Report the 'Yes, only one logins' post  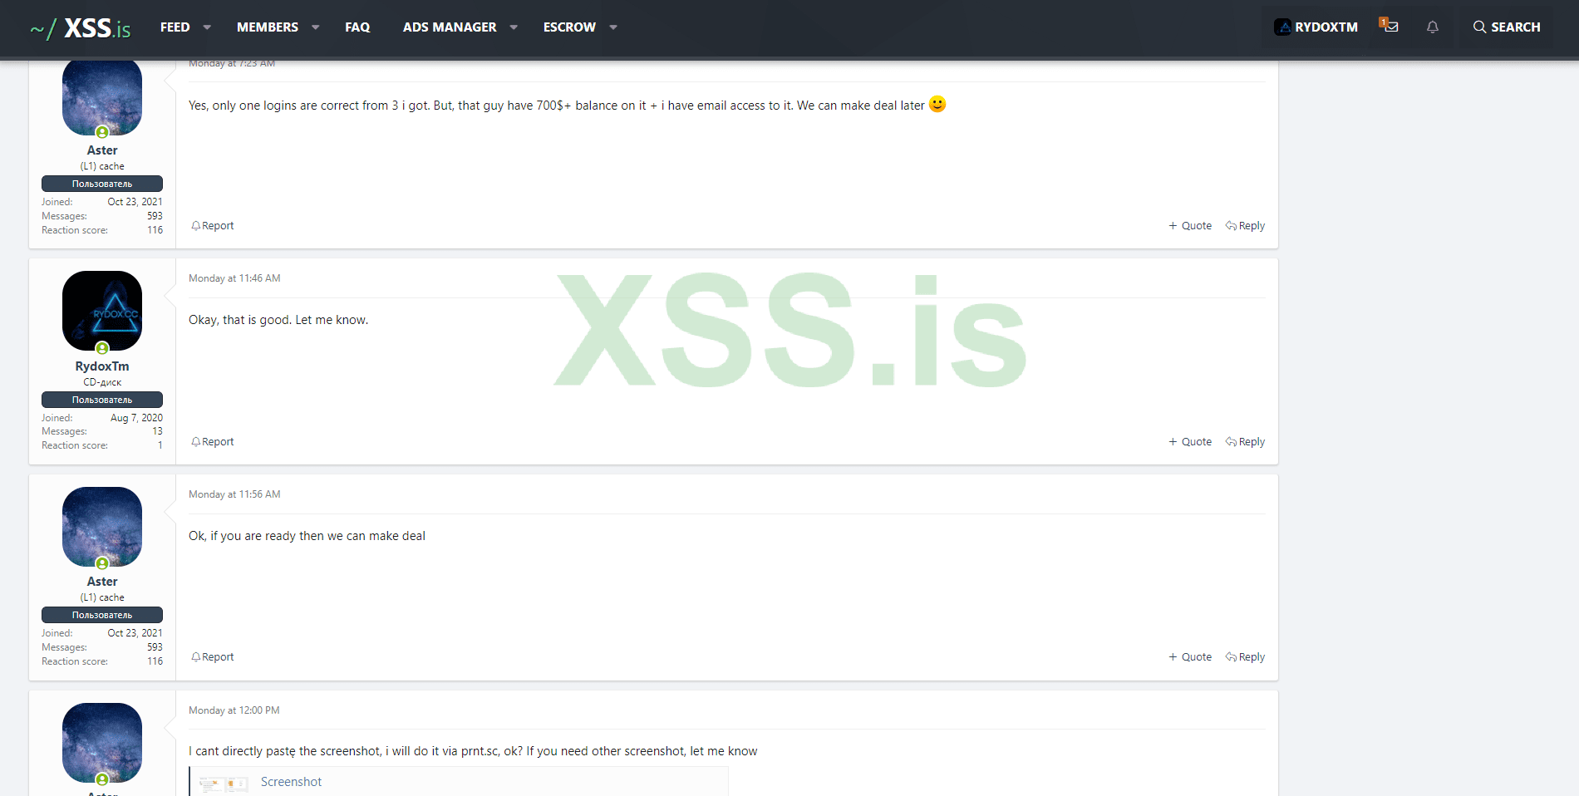[213, 226]
